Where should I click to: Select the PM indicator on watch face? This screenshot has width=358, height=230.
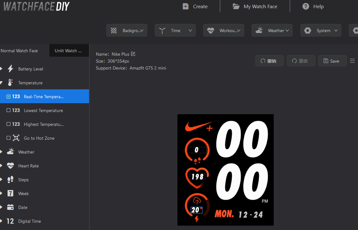tap(265, 201)
